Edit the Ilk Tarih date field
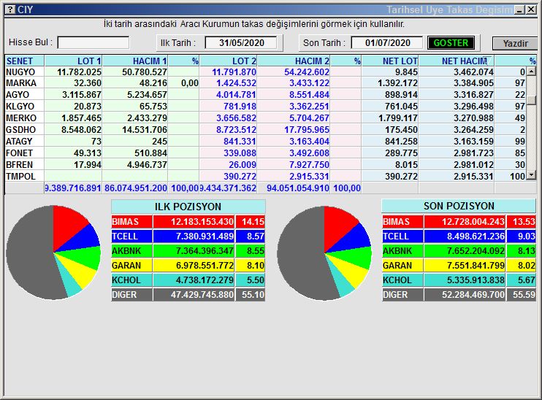Viewport: 542px width, 400px height. click(x=241, y=43)
